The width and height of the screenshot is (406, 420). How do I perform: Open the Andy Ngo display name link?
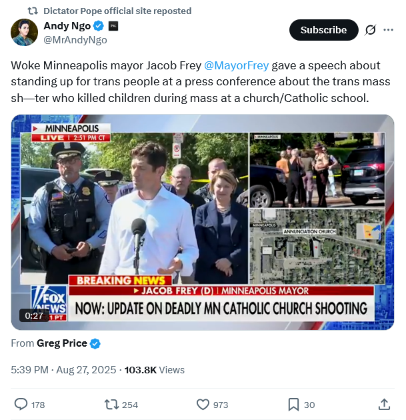pos(67,26)
